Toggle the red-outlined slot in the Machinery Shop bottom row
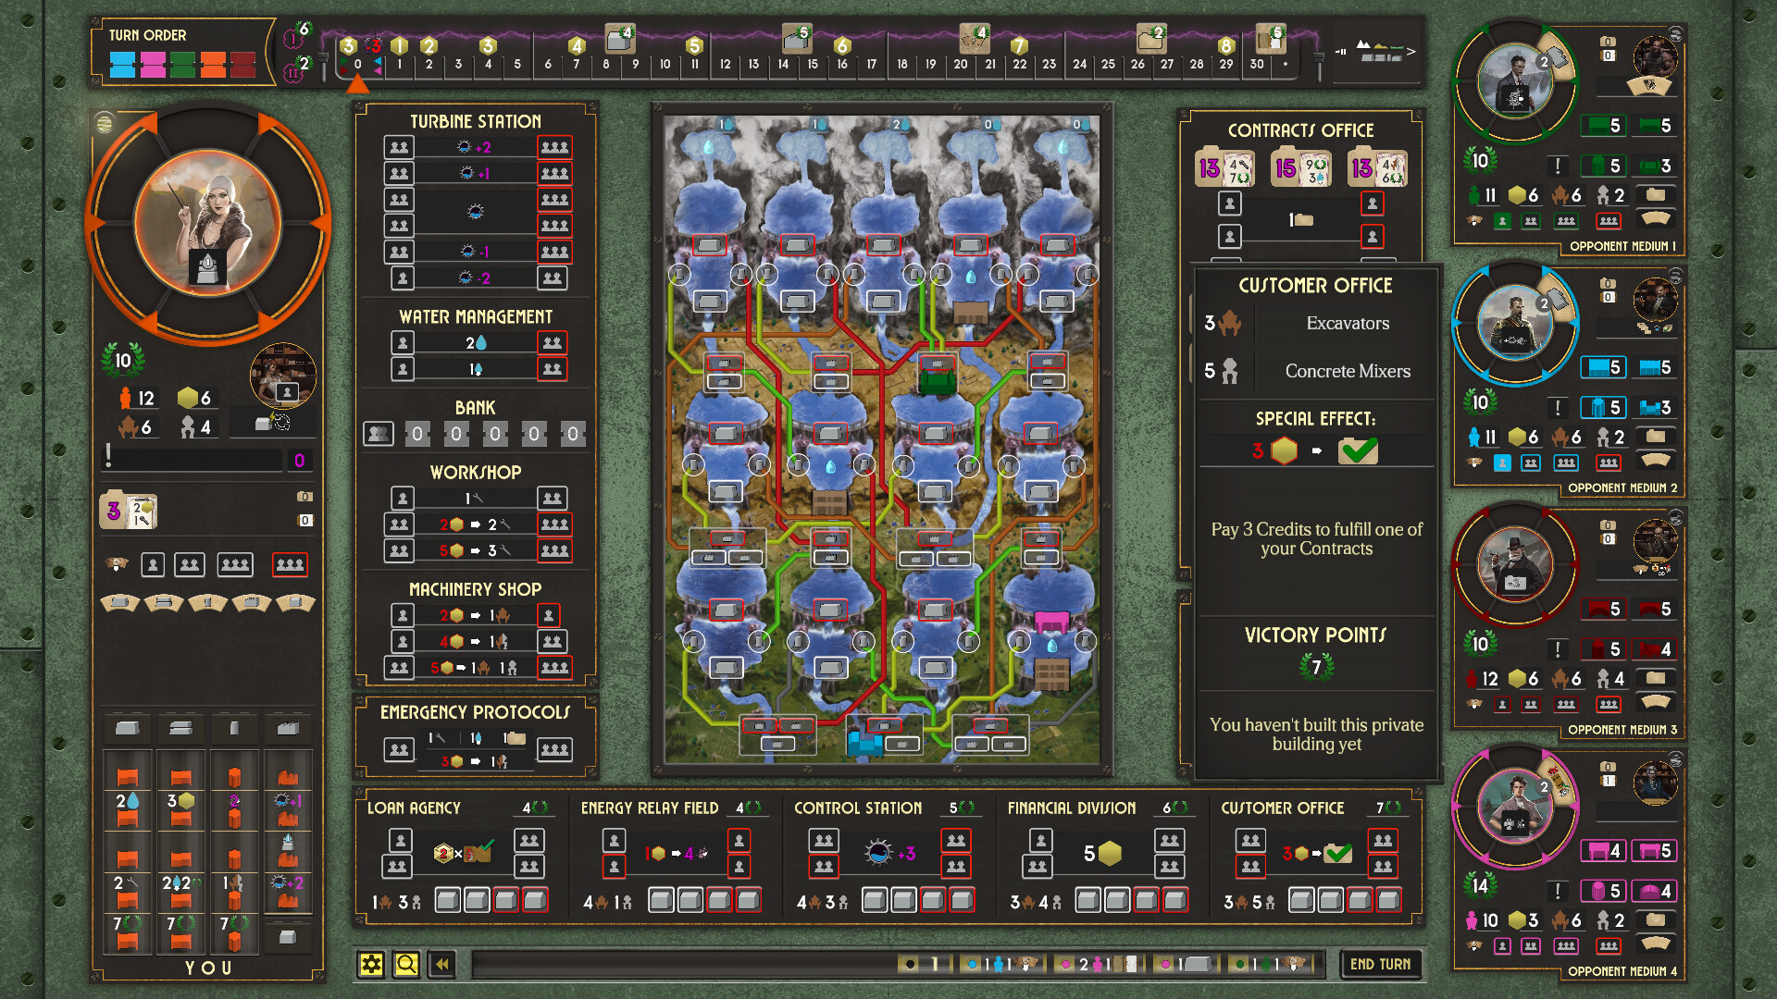 click(x=553, y=667)
